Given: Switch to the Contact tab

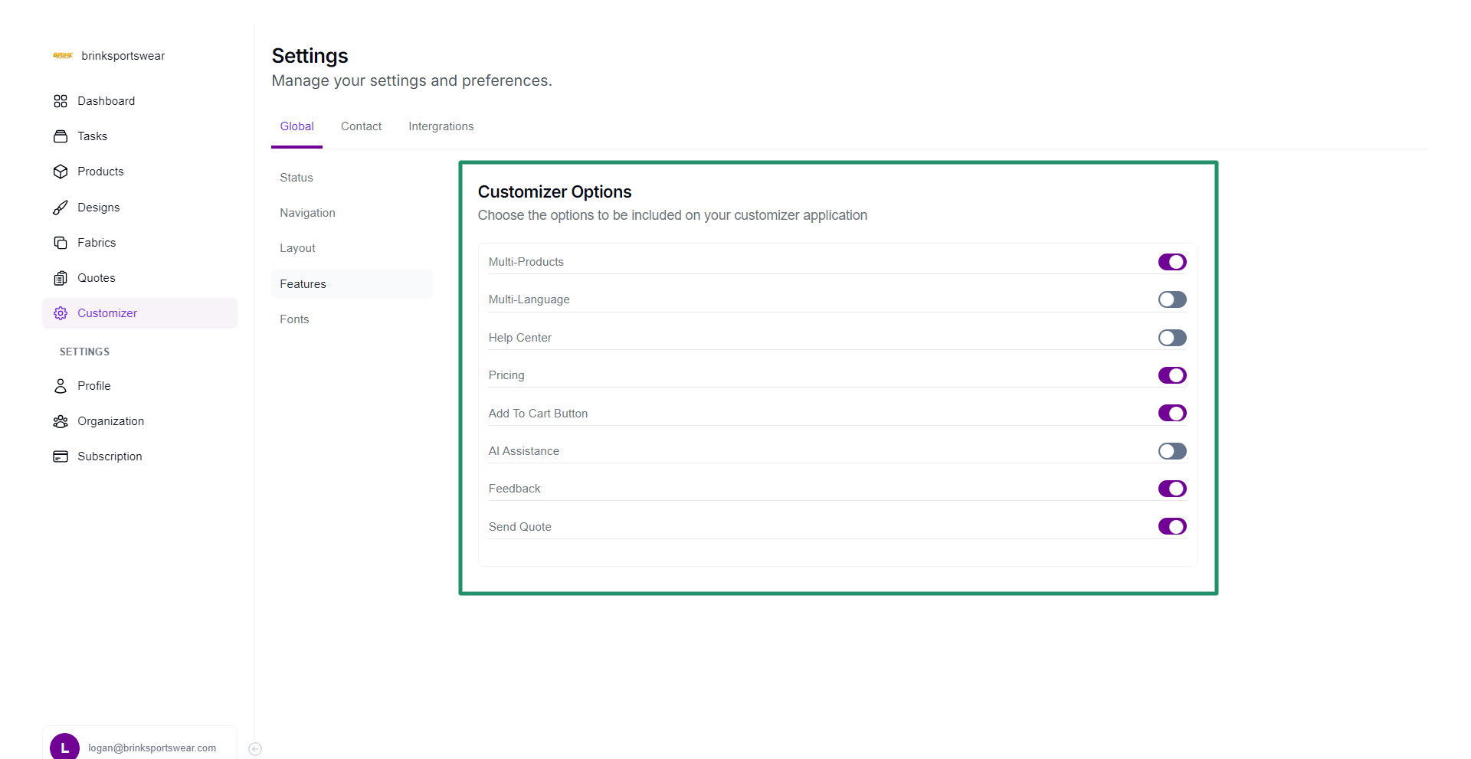Looking at the screenshot, I should pos(361,126).
